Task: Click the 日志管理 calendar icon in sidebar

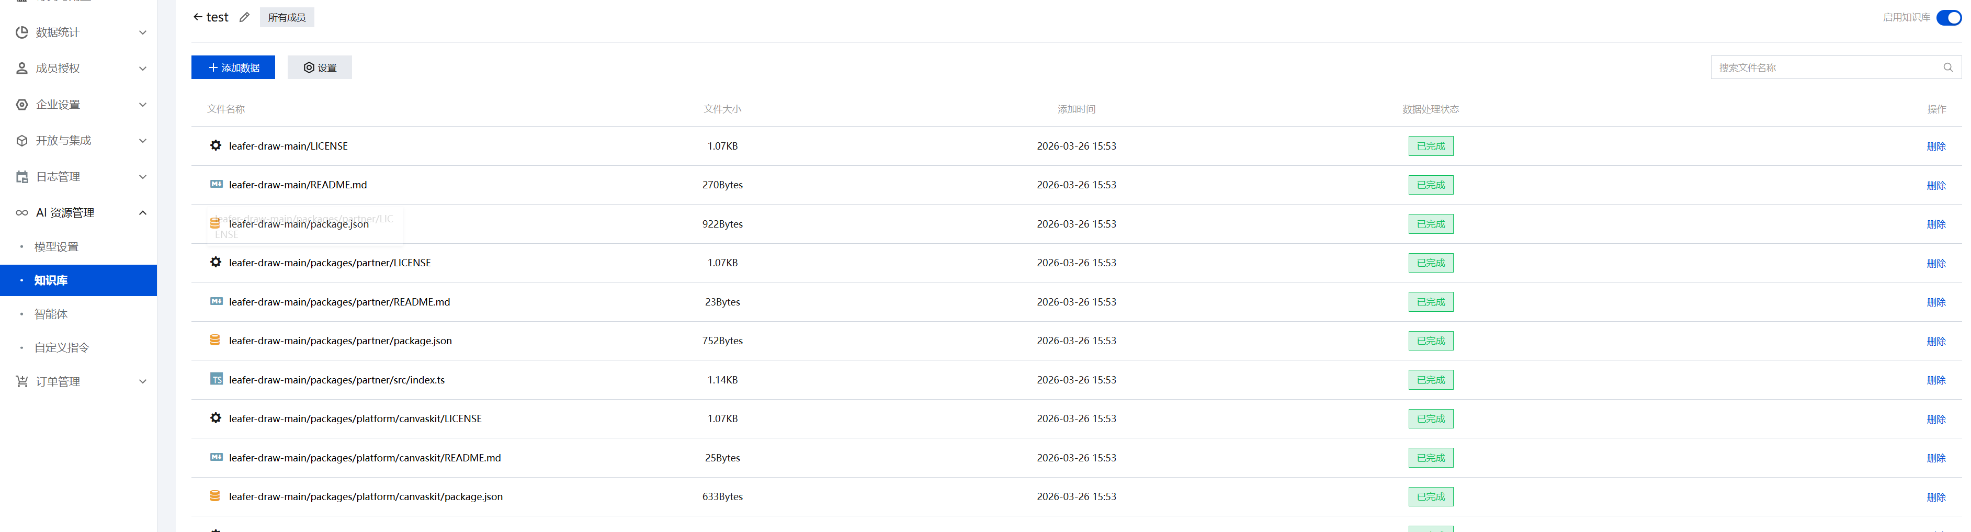Action: 22,177
